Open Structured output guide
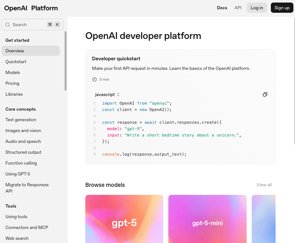This screenshot has height=243, width=295. point(23,152)
